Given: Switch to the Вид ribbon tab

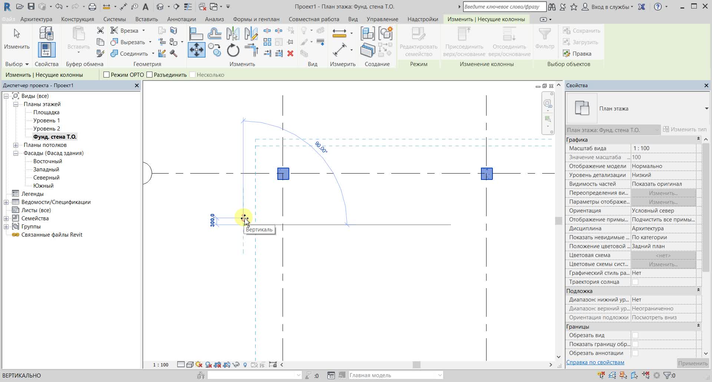Looking at the screenshot, I should (x=353, y=19).
